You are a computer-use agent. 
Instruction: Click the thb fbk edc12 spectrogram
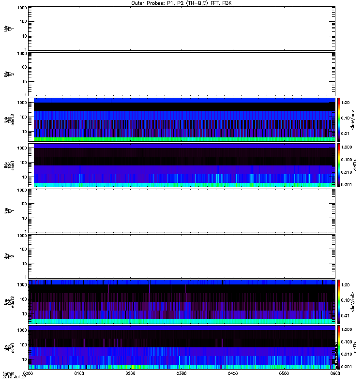pyautogui.click(x=181, y=119)
